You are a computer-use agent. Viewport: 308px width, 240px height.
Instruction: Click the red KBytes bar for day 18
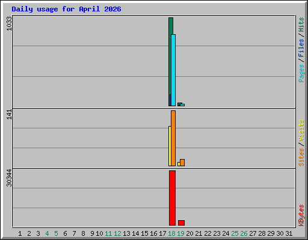point(172,198)
